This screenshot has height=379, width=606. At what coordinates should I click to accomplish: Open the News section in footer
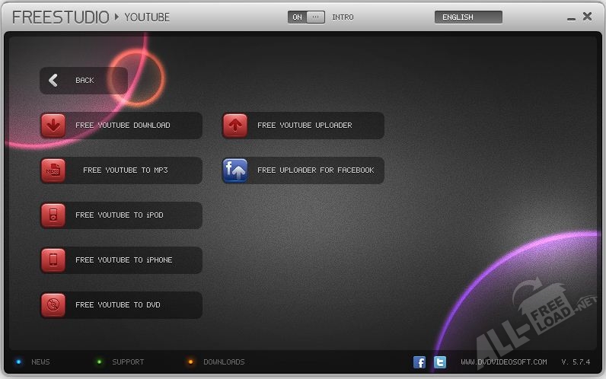pyautogui.click(x=40, y=362)
